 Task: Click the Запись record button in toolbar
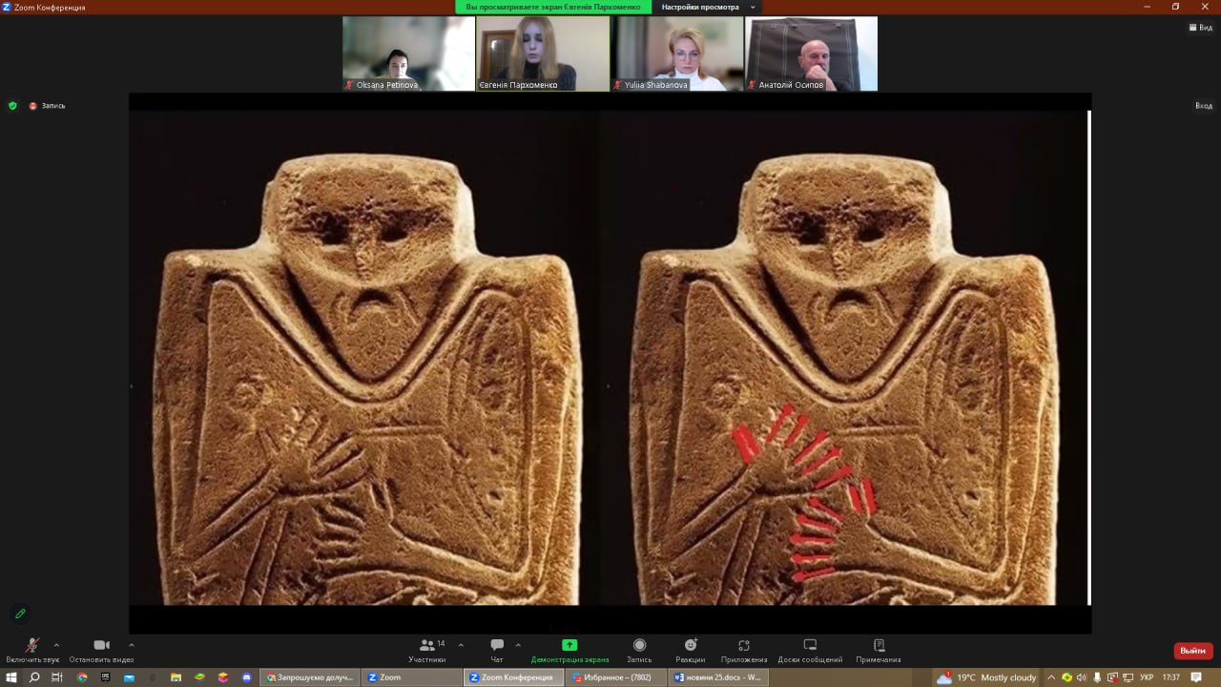click(639, 650)
